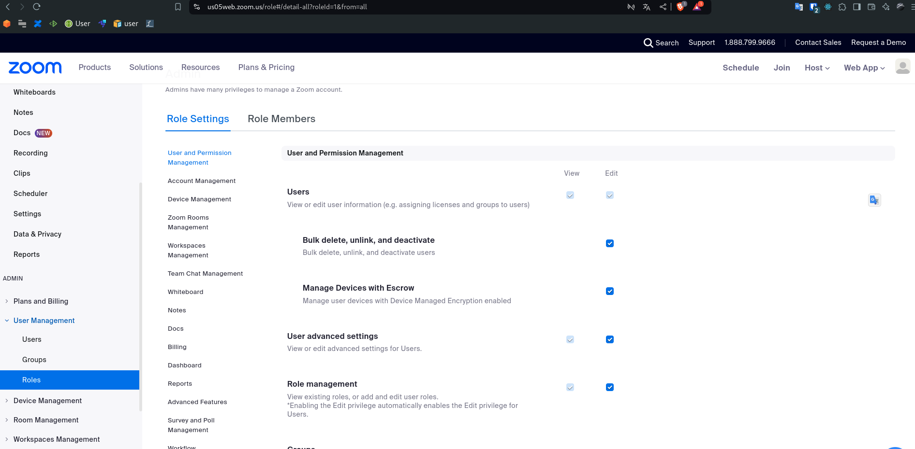
Task: Click the sidebar scrollbar
Action: (141, 296)
